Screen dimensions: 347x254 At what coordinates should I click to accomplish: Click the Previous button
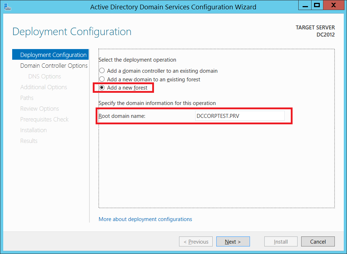(x=196, y=241)
